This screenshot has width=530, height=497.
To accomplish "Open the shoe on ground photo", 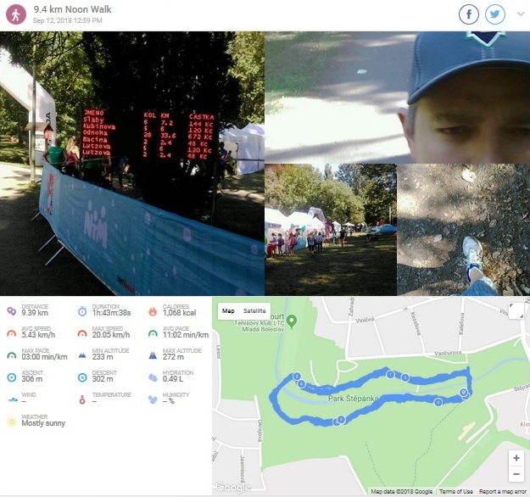I will 463,230.
